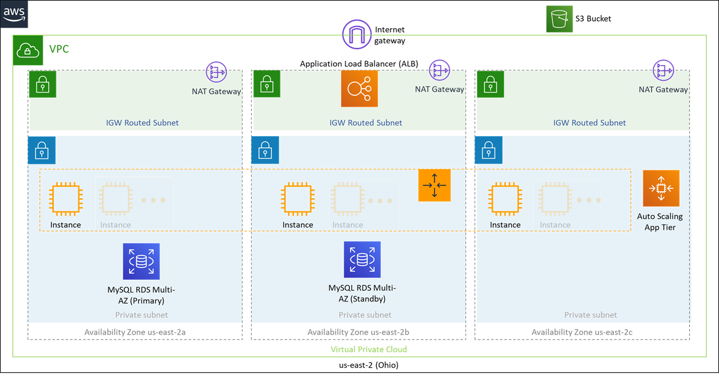Click 'Availability Zone us-east-2c' label
Image resolution: width=719 pixels, height=376 pixels.
582,332
